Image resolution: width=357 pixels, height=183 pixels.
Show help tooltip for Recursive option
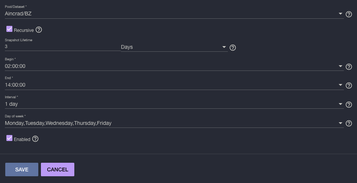(39, 30)
